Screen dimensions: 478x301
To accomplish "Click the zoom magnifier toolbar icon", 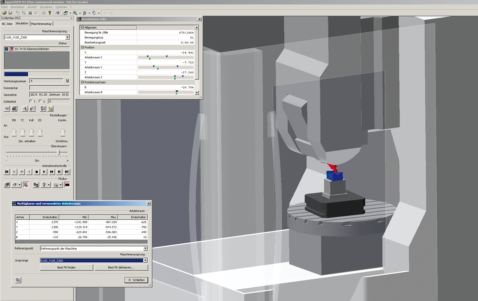I will [75, 13].
